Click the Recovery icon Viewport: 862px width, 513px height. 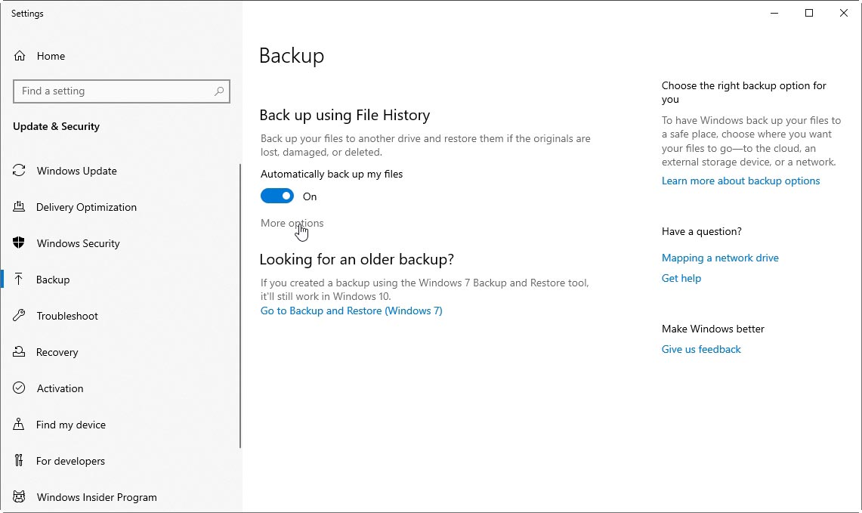[19, 352]
